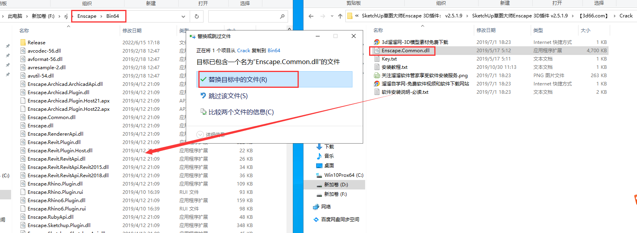
Task: Click the 网络 network icon
Action: (x=316, y=206)
